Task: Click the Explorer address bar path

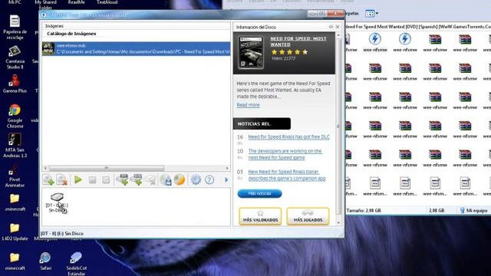Action: coord(417,27)
